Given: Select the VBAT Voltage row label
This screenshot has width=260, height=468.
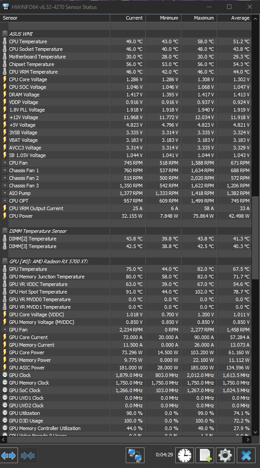Looking at the screenshot, I should tap(23, 140).
